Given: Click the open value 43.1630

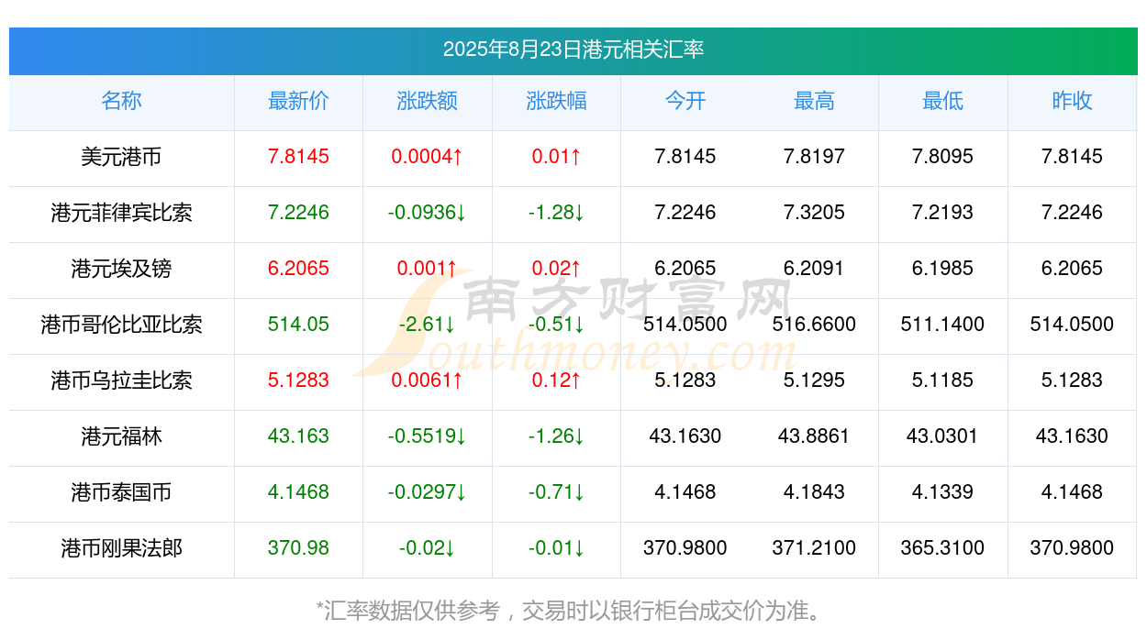Looking at the screenshot, I should tap(685, 436).
